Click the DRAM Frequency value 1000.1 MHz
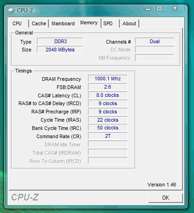 pyautogui.click(x=107, y=78)
